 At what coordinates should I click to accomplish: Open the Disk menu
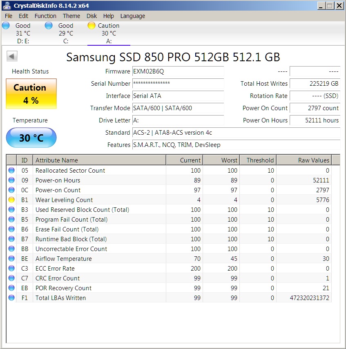pos(92,16)
